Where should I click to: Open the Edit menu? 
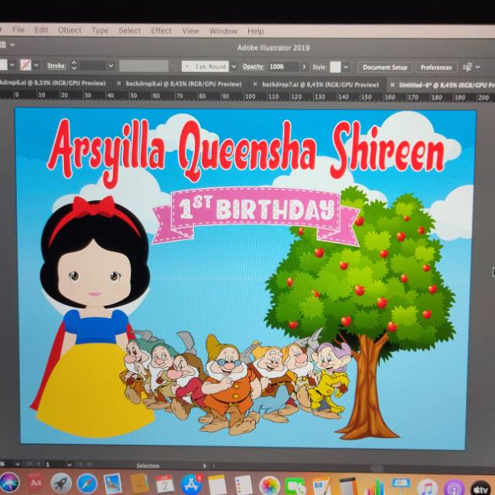tap(41, 29)
